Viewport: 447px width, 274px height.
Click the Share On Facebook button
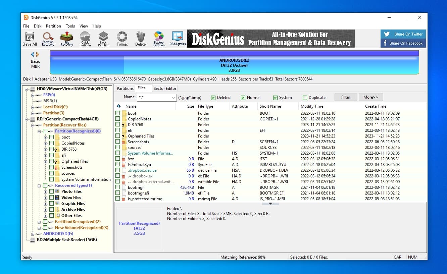[x=403, y=43]
